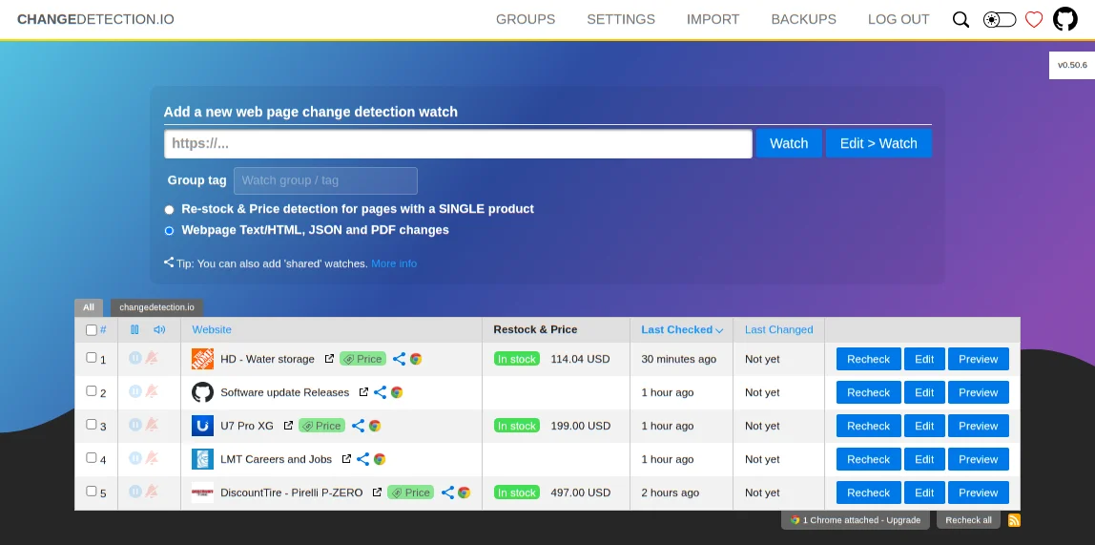
Task: Check the checkbox for row 3
Action: [92, 425]
